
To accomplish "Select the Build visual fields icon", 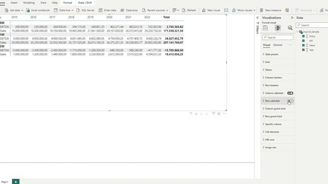I will (x=265, y=28).
